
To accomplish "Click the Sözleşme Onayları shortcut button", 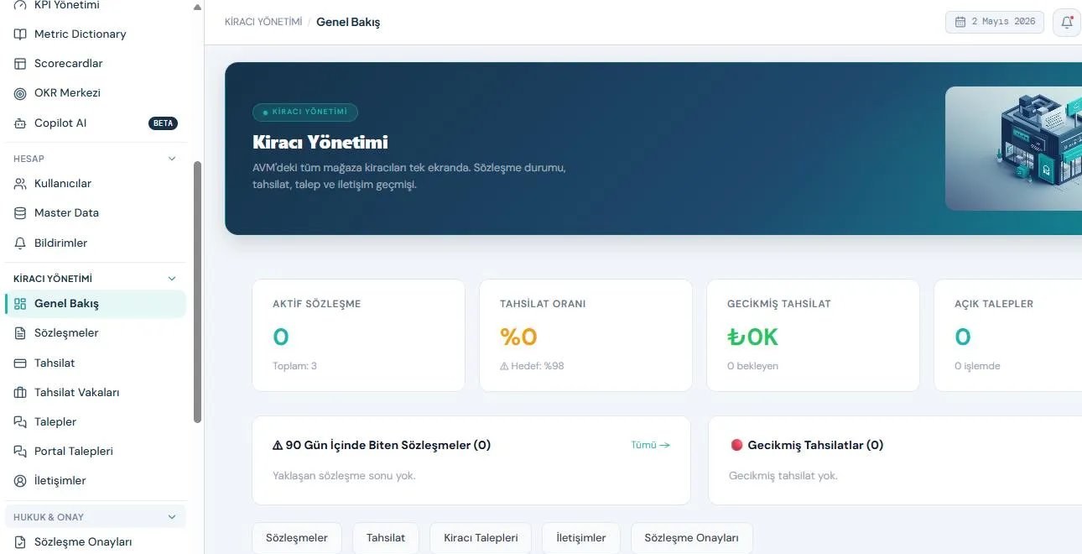I will pos(692,538).
